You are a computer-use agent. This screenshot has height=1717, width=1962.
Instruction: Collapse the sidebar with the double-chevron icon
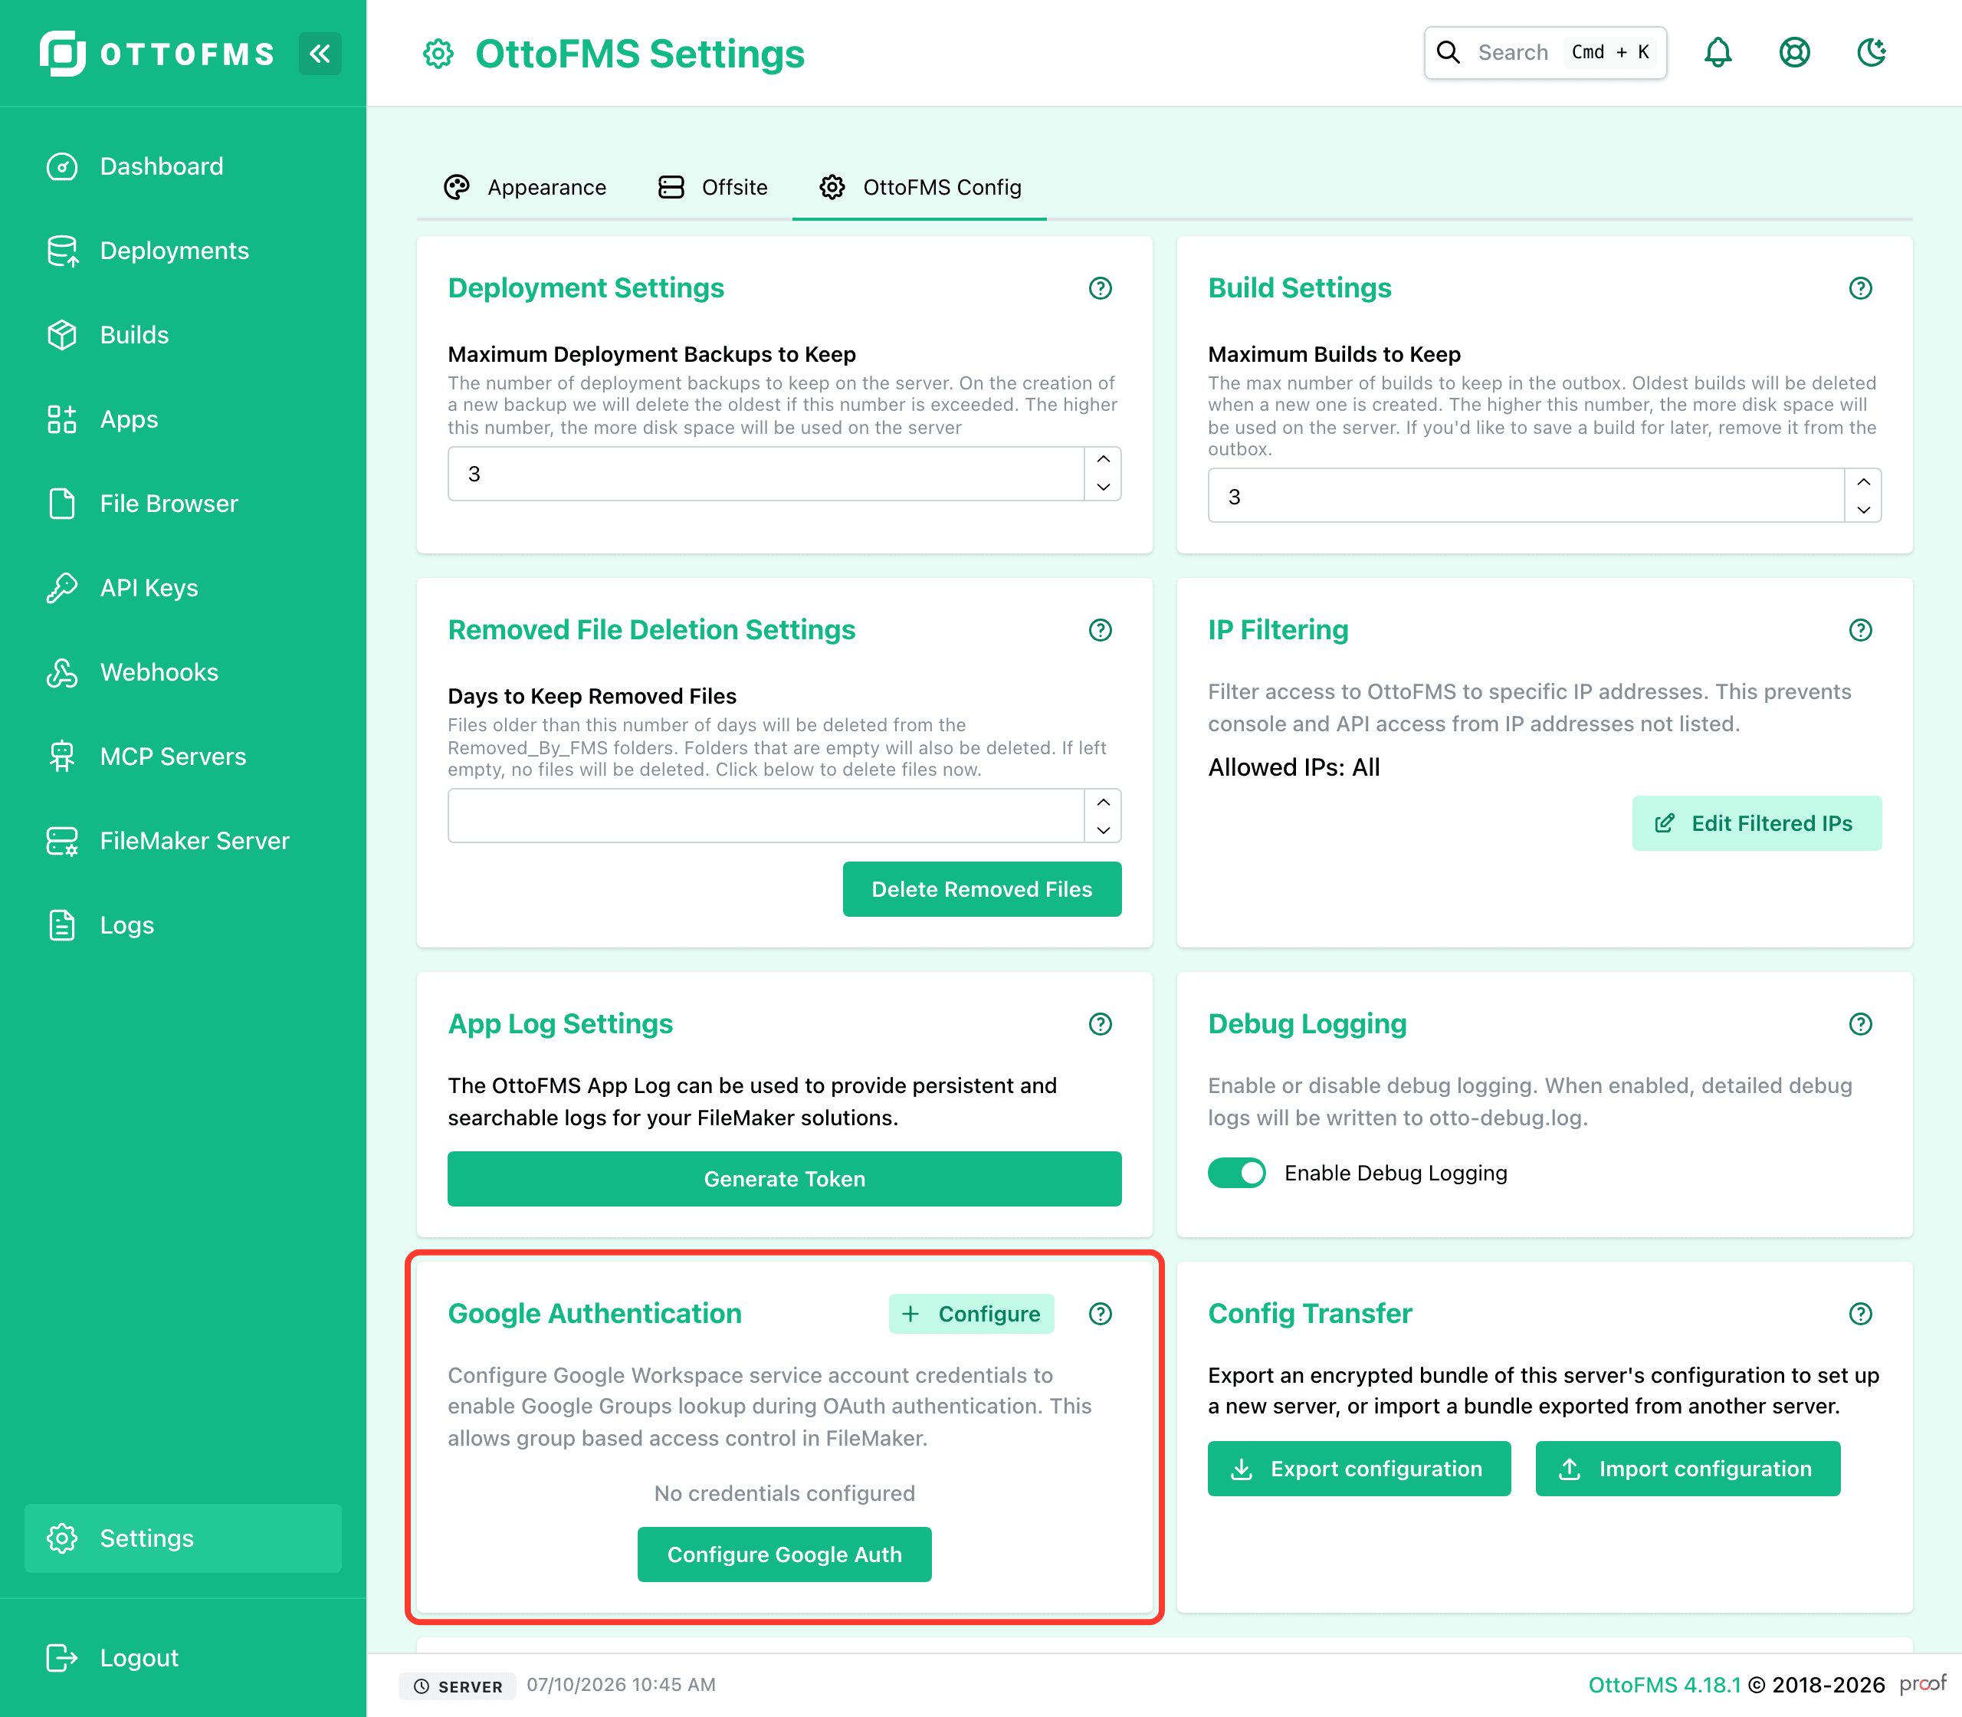pyautogui.click(x=320, y=53)
